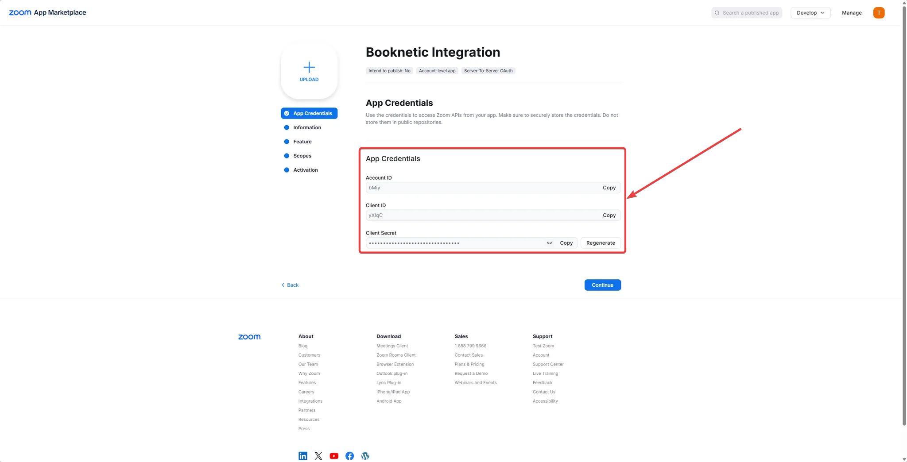Open the Feedback link
This screenshot has height=462, width=907.
pyautogui.click(x=543, y=383)
